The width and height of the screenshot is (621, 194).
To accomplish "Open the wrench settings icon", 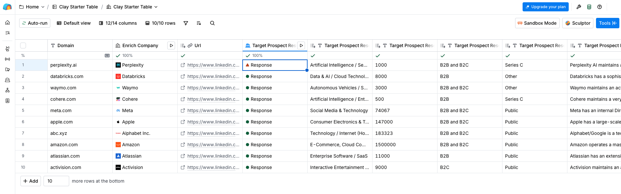I will pos(579,7).
